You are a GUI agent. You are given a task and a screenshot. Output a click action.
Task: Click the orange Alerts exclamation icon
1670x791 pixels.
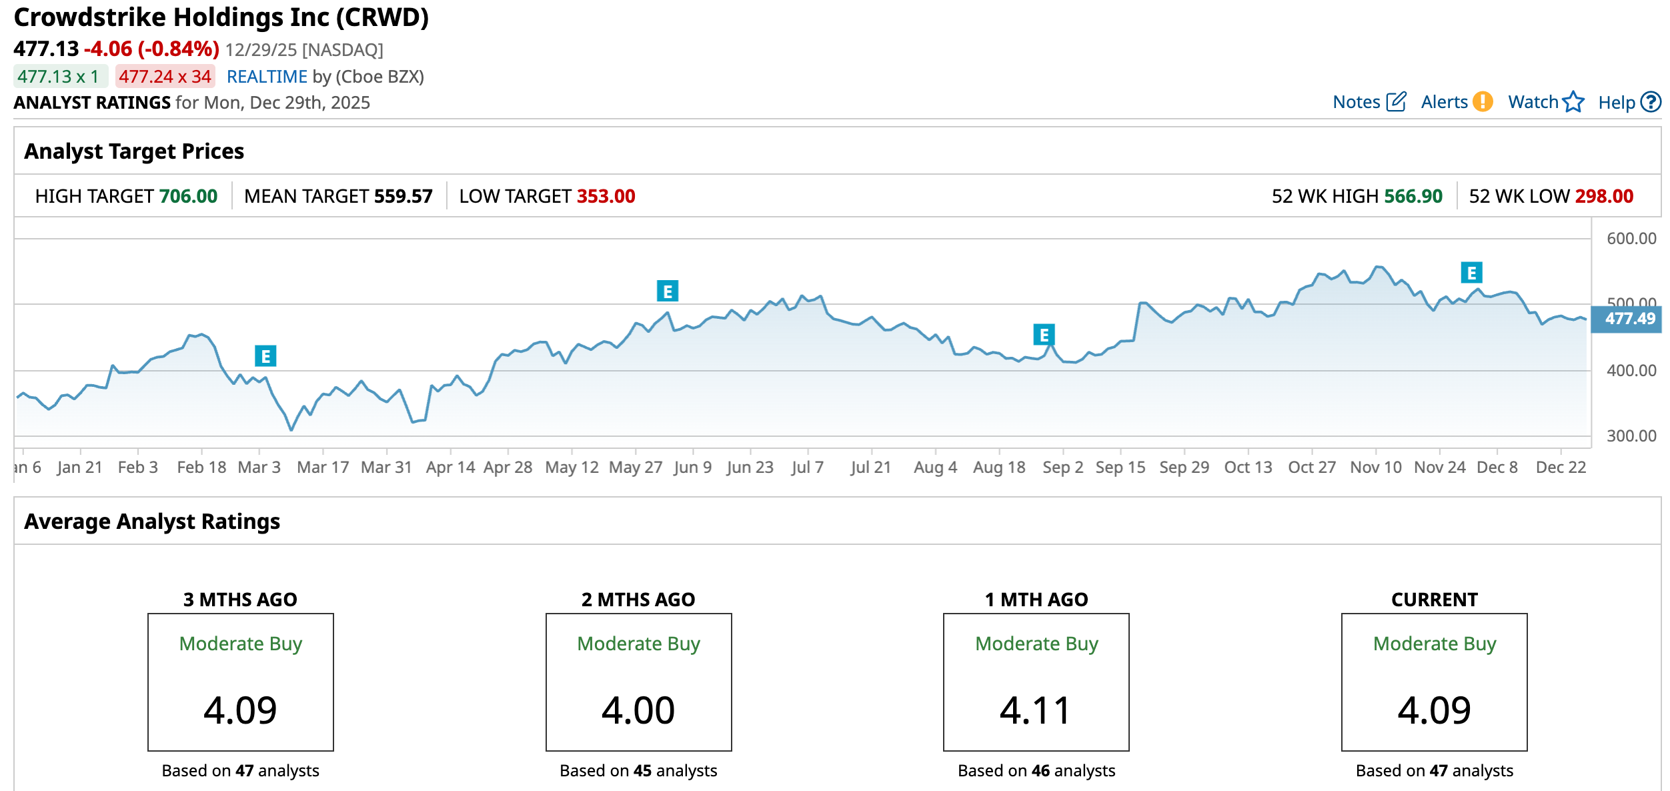(1482, 102)
